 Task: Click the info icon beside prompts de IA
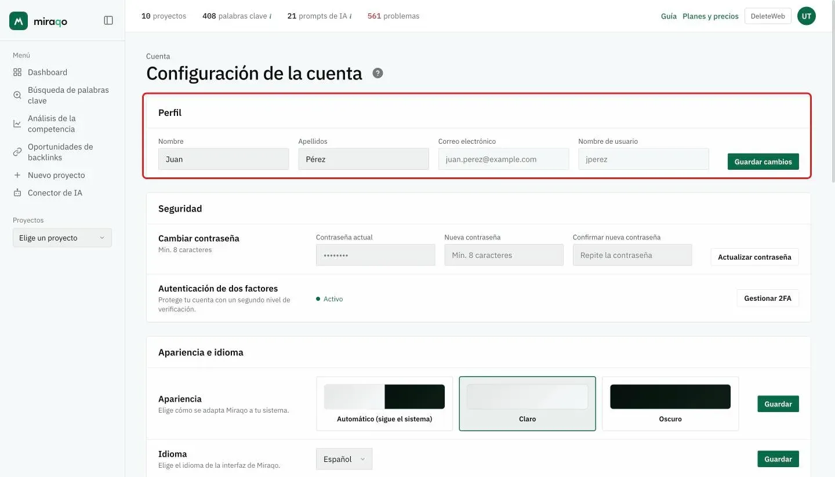(350, 16)
